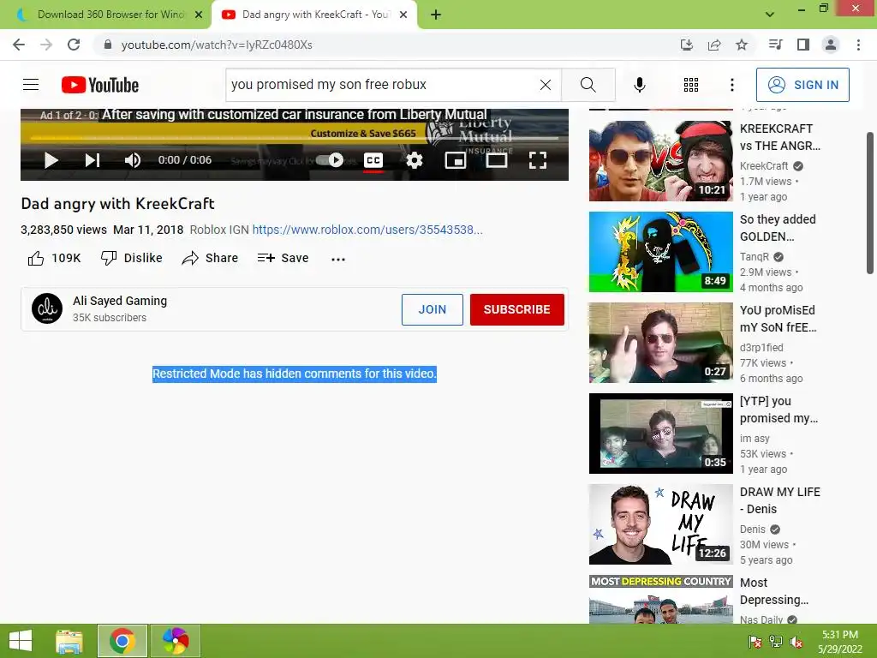This screenshot has width=877, height=658.
Task: Switch to theater mode
Action: pyautogui.click(x=496, y=160)
